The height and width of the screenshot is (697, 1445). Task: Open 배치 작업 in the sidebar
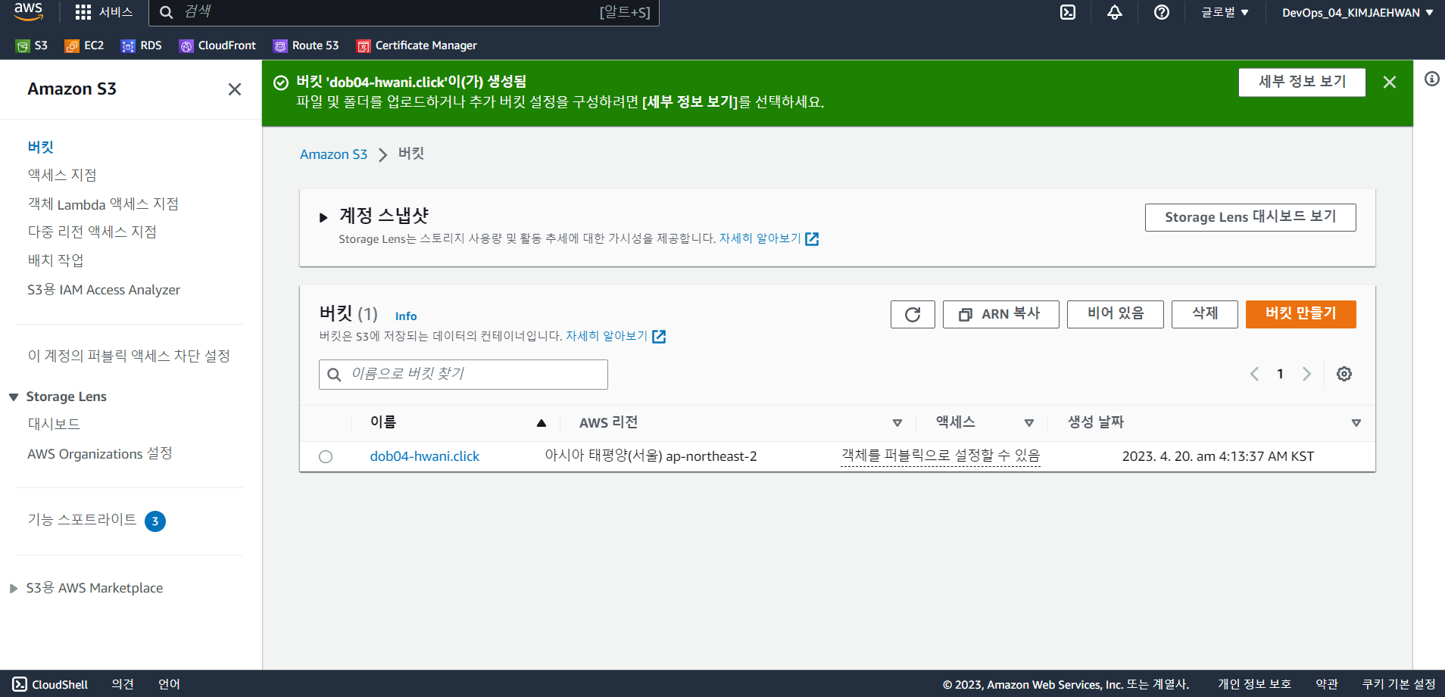[55, 260]
